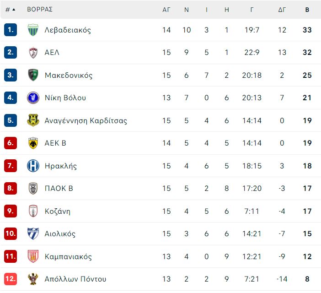Select the ΠΑΟΚ Β shield badge
This screenshot has width=321, height=293.
tap(33, 188)
